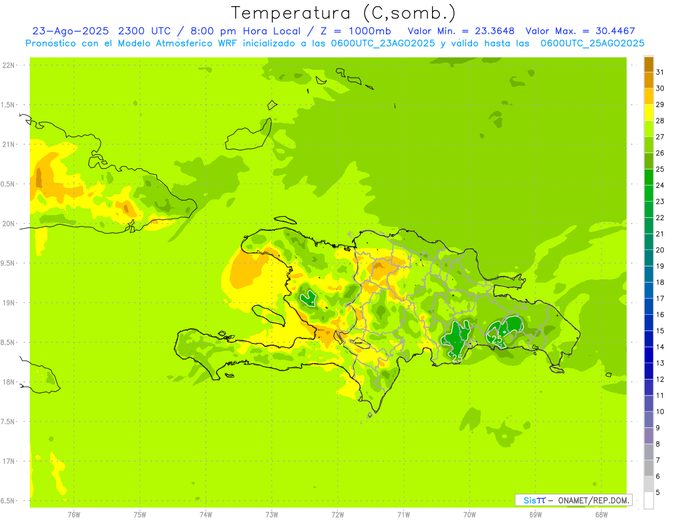Click the "25" contour label nearest 70W meridian
The height and width of the screenshot is (522, 675).
457,358
